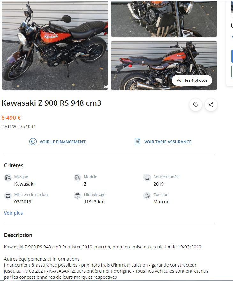
Task: Click the euro financing icon
Action: click(x=33, y=142)
